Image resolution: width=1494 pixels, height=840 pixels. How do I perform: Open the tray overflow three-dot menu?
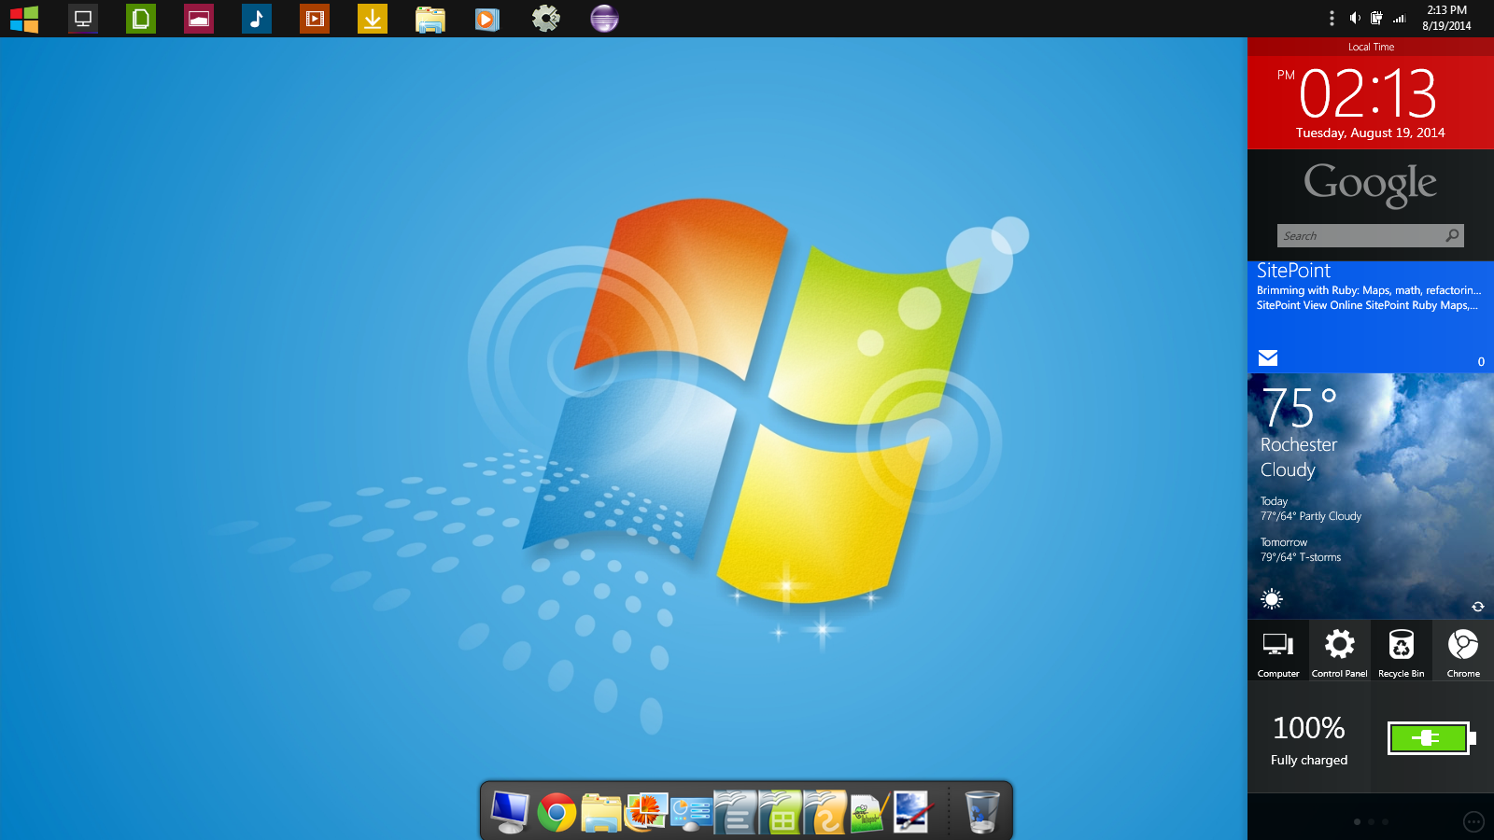click(x=1332, y=18)
